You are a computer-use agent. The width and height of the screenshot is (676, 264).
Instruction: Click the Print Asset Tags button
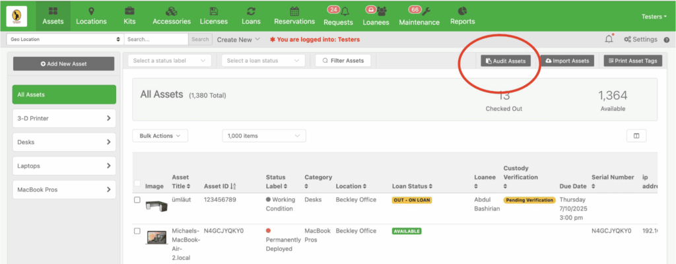tap(632, 61)
